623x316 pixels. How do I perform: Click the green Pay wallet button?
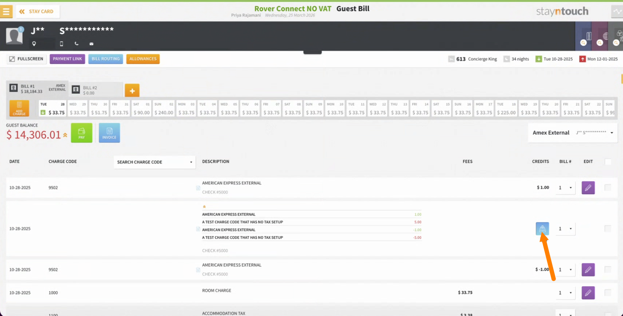click(82, 133)
